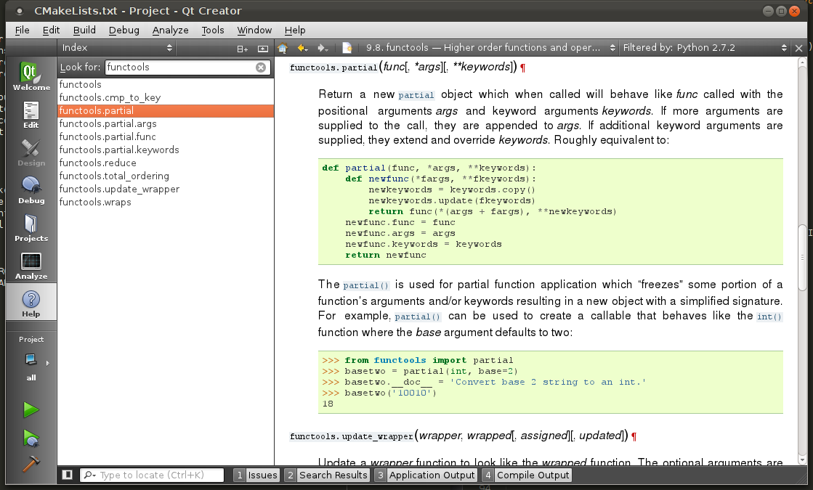Image resolution: width=813 pixels, height=490 pixels.
Task: Open the Index panel selector dropdown
Action: tap(116, 48)
